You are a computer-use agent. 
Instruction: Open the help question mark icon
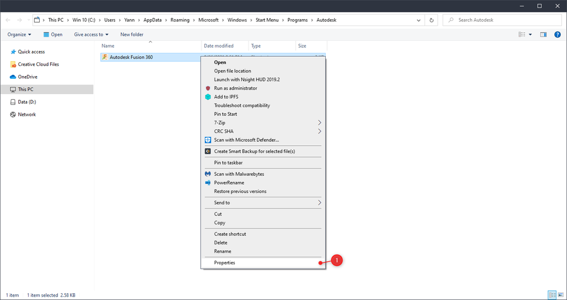click(x=557, y=35)
